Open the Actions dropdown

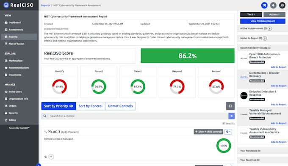pos(274,14)
